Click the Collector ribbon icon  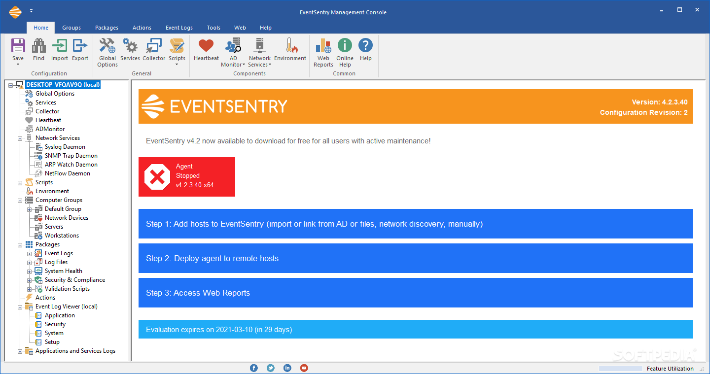tap(154, 46)
